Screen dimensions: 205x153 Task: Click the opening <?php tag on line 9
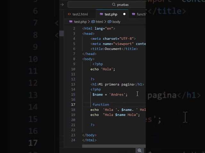tap(98, 64)
